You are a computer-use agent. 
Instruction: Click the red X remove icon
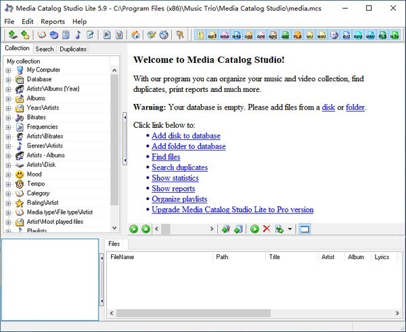click(267, 229)
